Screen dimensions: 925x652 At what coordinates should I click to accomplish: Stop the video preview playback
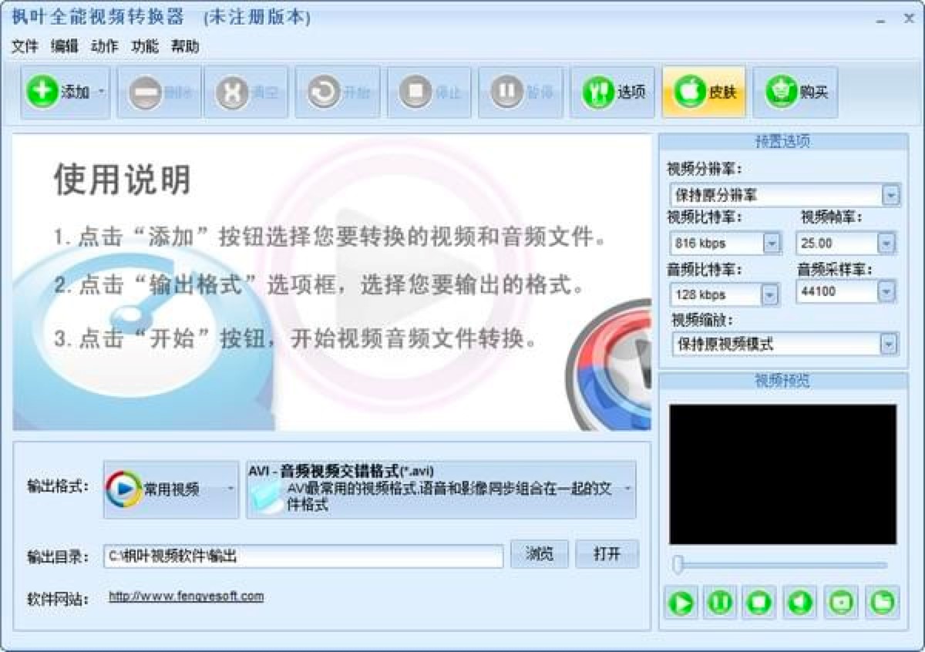coord(758,603)
